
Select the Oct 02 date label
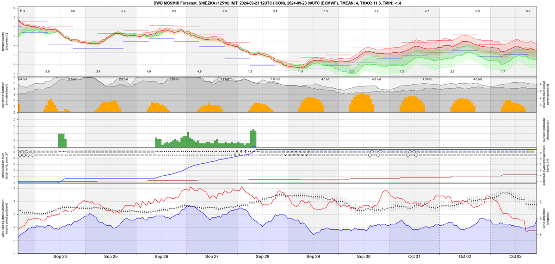[465, 256]
